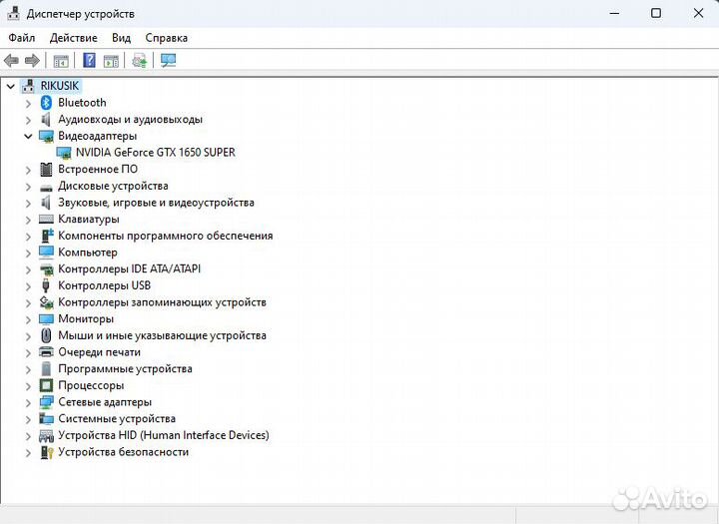Click the NVIDIA GeForce GTX 1650 SUPER device icon

click(x=64, y=153)
